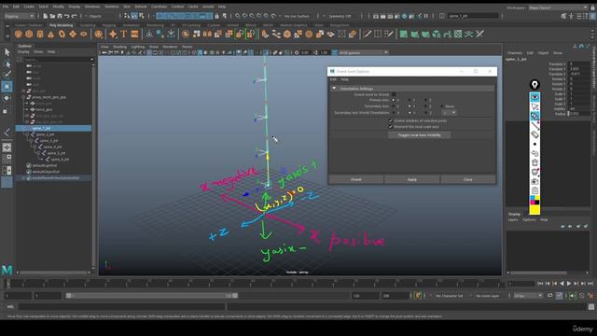The image size is (597, 336).
Task: Click the save scene icon on status line
Action: [x=60, y=16]
